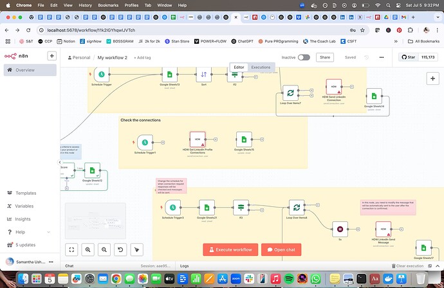Open the Bookmarks menu in menu bar
Screen dimensions: 444x288
(x=108, y=5)
